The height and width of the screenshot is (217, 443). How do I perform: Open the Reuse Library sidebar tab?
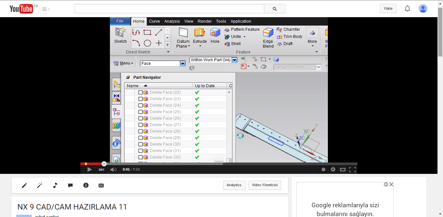(x=116, y=125)
